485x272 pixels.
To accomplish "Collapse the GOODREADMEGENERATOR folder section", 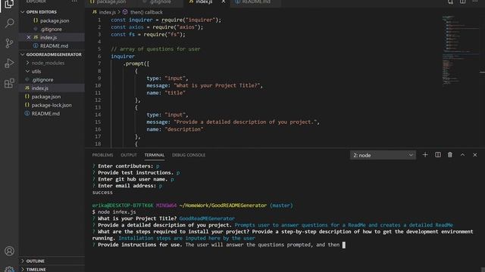I will coord(23,54).
